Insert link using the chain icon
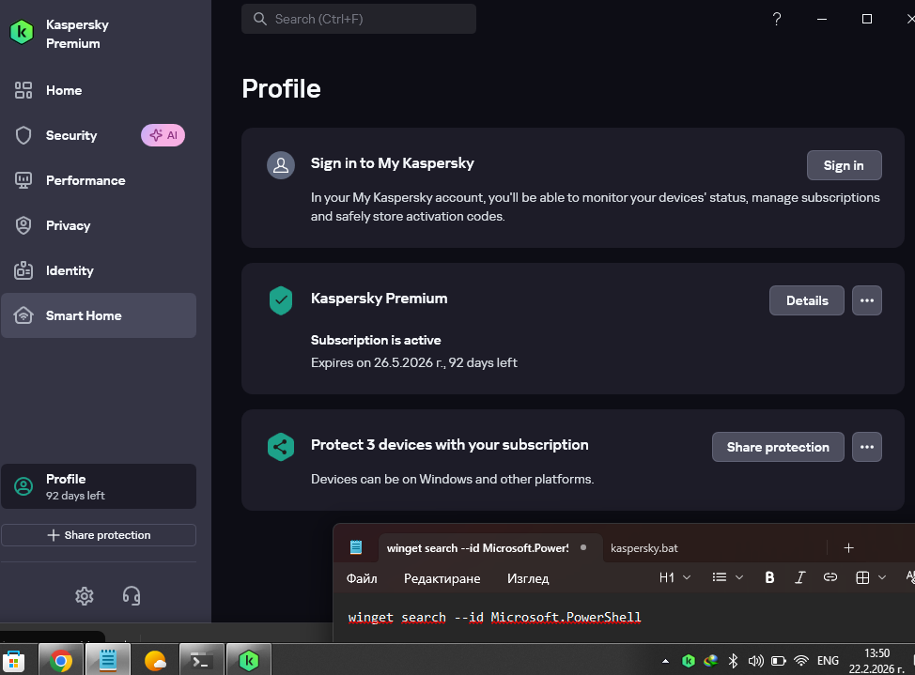Screen dimensions: 915x675 click(830, 577)
